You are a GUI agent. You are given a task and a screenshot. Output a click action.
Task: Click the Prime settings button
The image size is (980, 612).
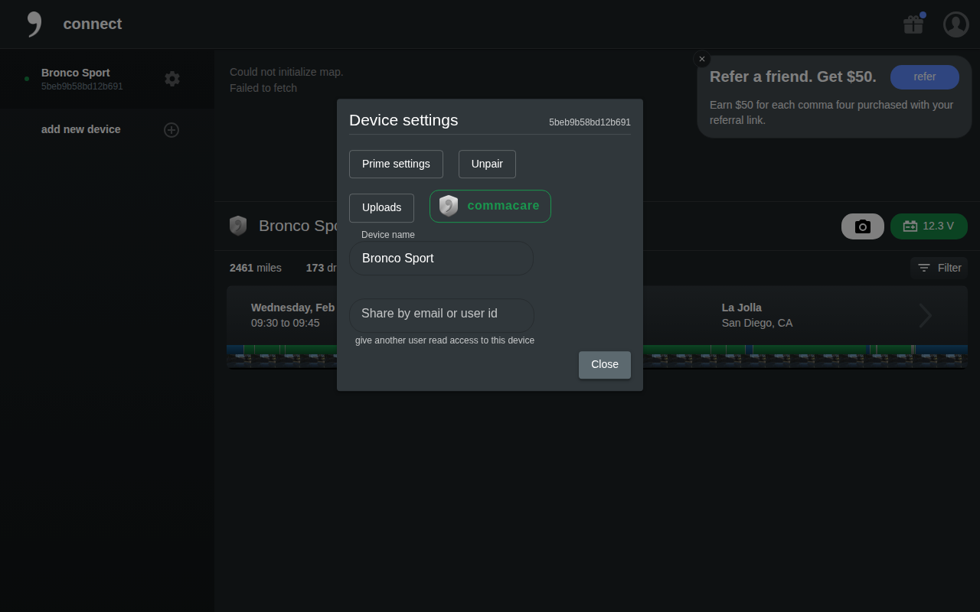pos(396,164)
